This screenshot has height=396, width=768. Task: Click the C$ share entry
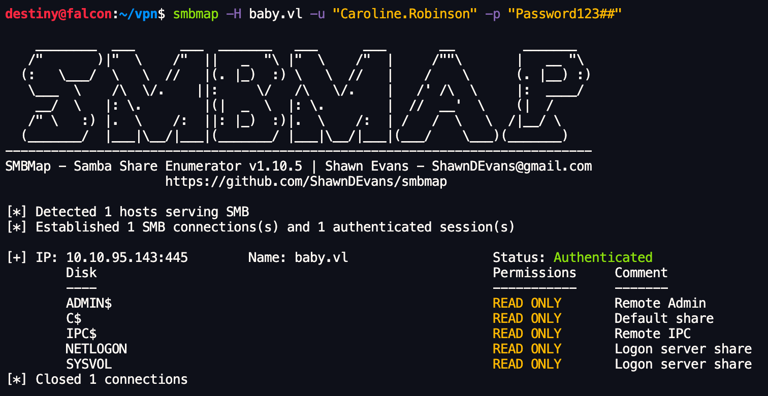[x=74, y=318]
